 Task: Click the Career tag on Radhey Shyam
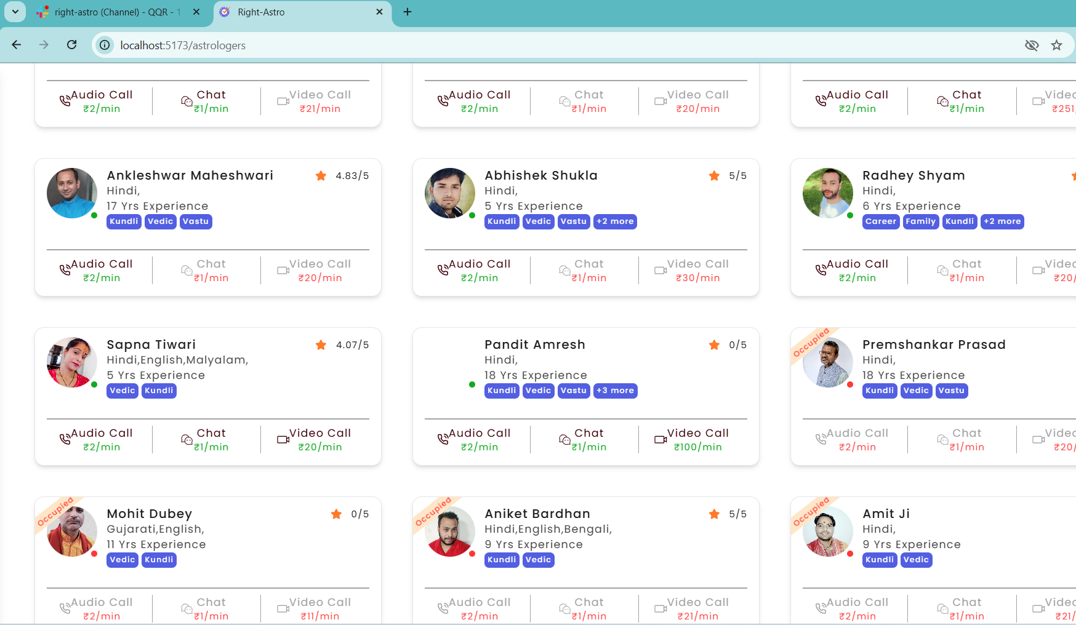(880, 221)
